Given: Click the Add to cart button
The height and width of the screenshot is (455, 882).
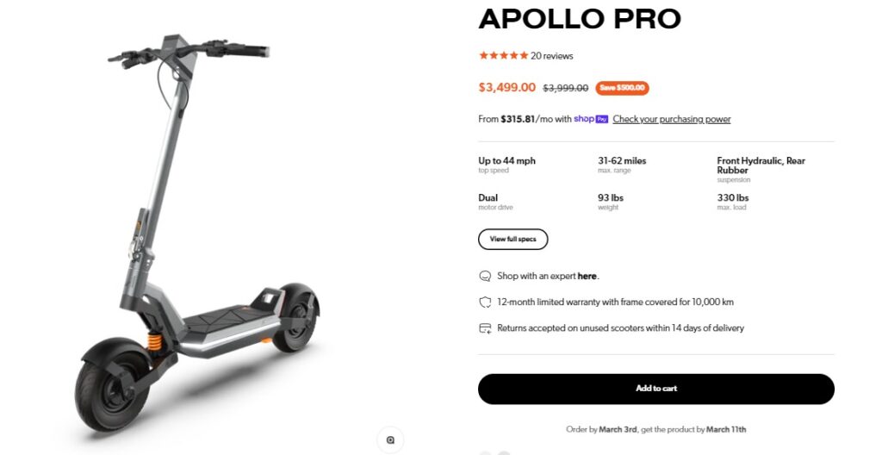Looking at the screenshot, I should (656, 389).
